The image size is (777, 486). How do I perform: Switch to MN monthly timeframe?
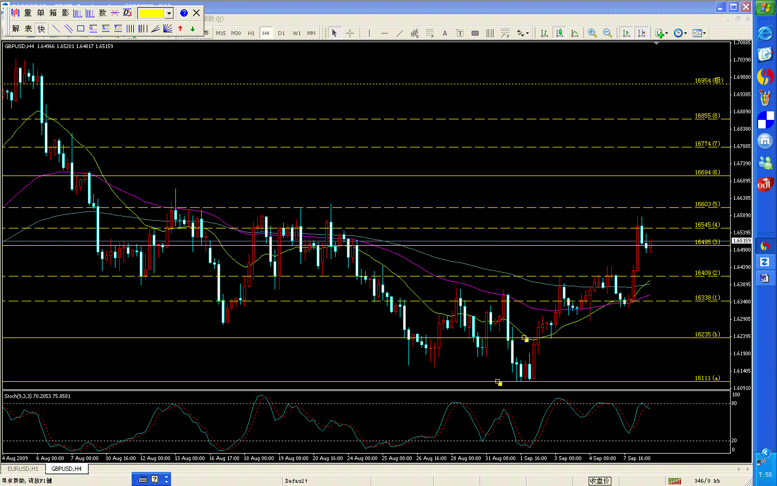pyautogui.click(x=311, y=33)
